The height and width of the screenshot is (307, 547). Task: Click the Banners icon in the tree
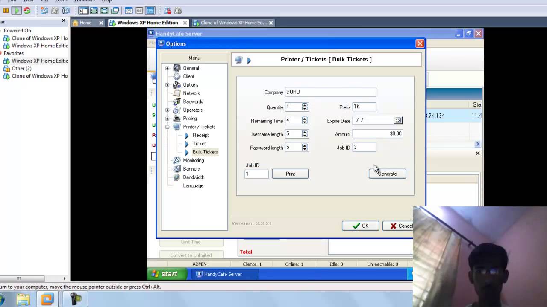point(176,169)
